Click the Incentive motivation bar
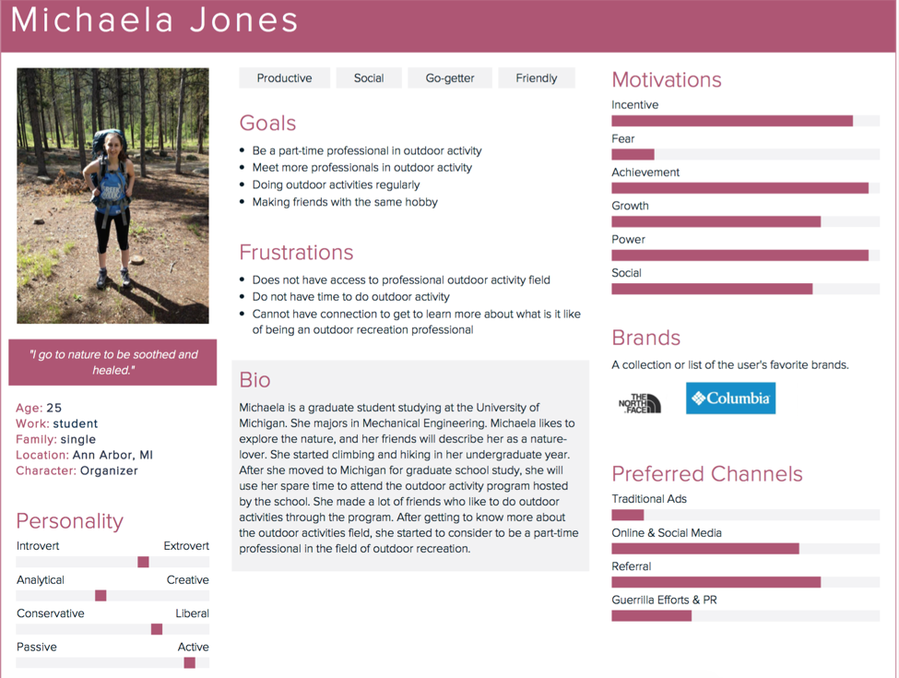 coord(732,121)
